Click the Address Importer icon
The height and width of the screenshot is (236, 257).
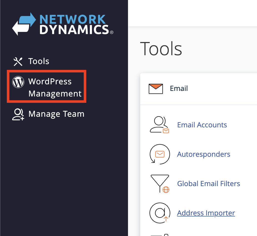click(x=160, y=213)
